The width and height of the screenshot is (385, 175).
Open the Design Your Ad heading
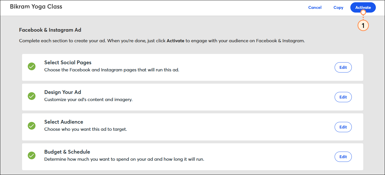(63, 92)
